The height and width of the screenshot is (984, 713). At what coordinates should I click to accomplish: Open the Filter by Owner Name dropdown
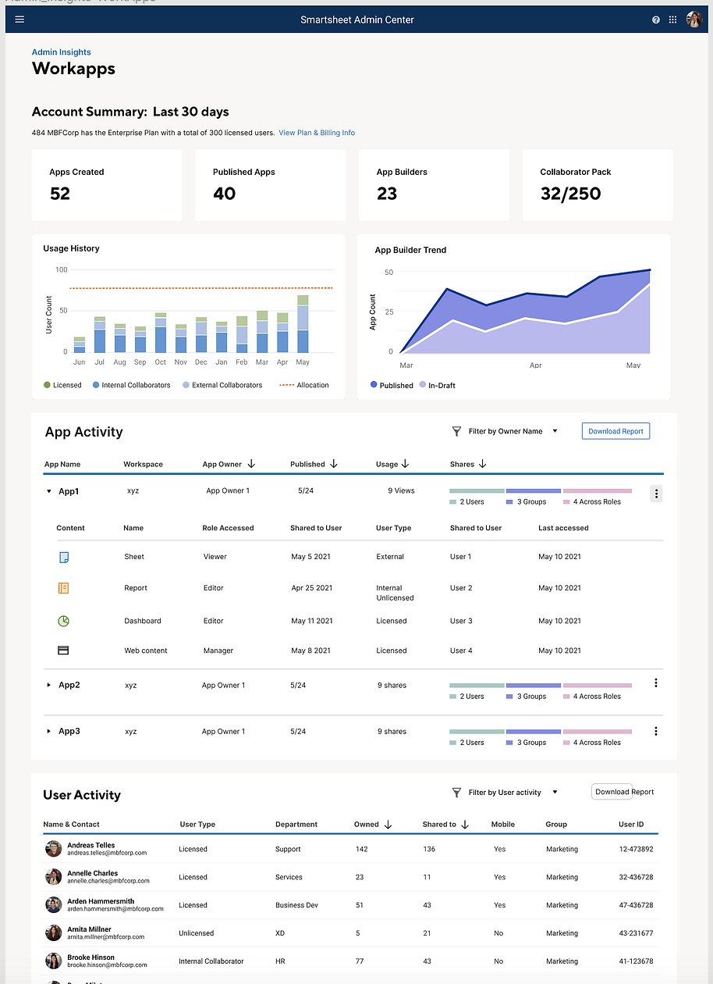click(x=505, y=430)
